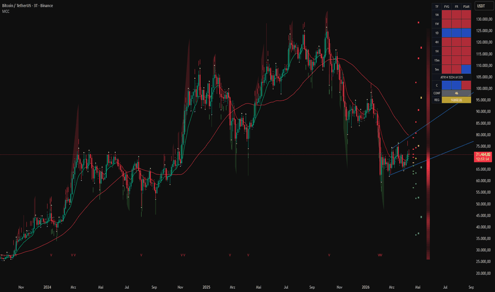Click the 60.000,00 price axis label
This screenshot has width=495, height=292.
(x=483, y=181)
